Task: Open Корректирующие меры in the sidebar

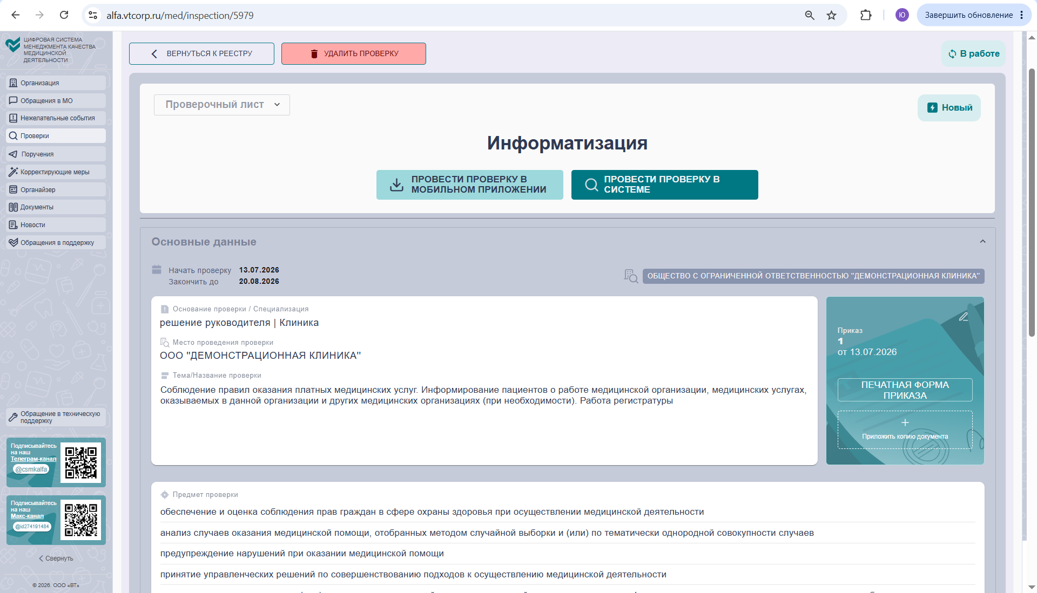Action: [56, 172]
